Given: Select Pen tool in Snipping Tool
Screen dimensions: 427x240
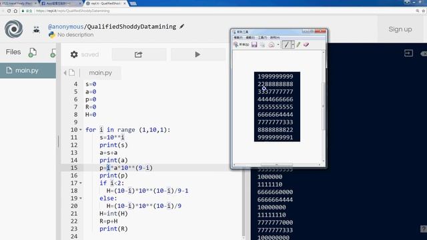Looking at the screenshot, I should [x=286, y=45].
